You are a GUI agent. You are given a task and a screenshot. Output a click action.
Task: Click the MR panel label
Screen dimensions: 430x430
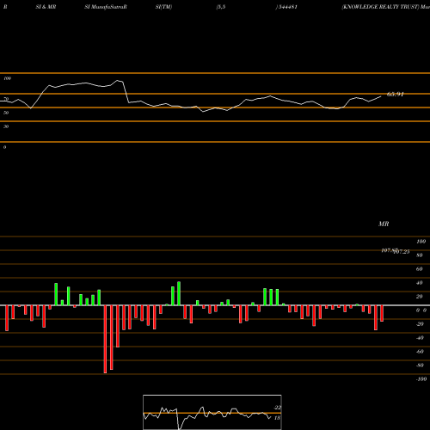(384, 224)
